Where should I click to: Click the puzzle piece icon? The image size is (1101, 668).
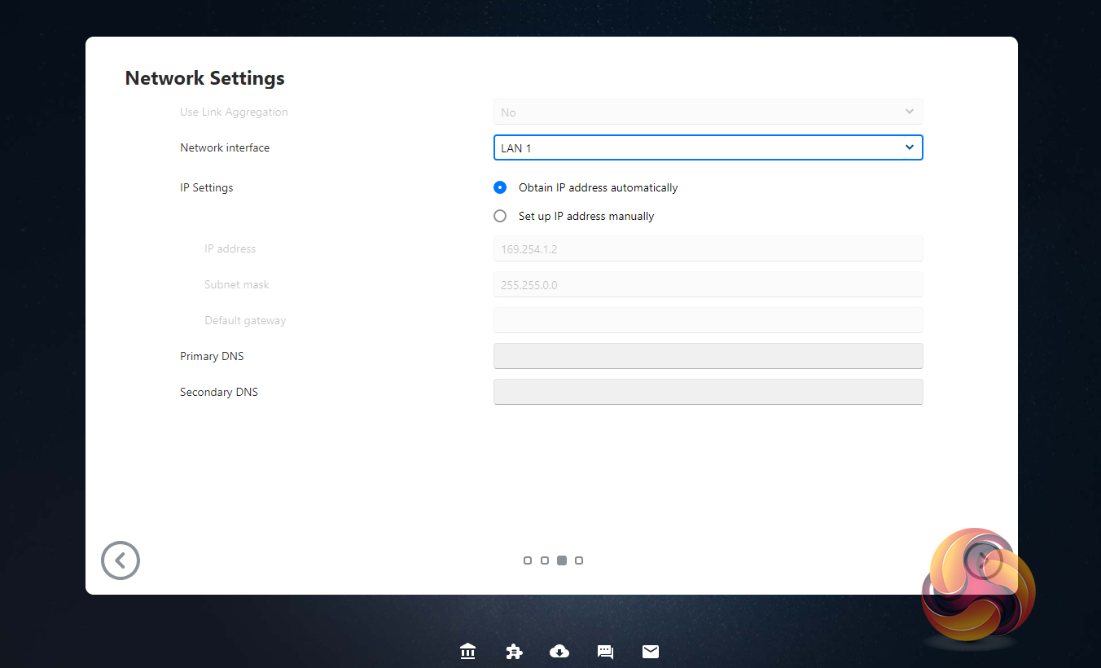[x=514, y=652]
